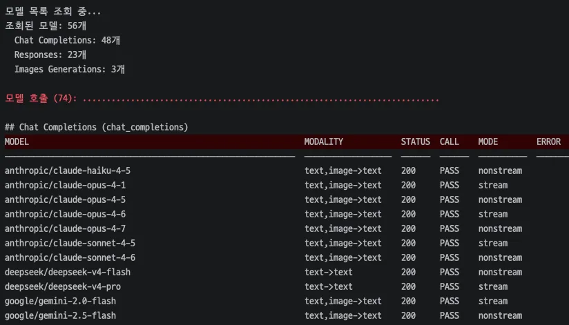Click the line 'Chat Completions: 48개'
This screenshot has width=569, height=325.
pyautogui.click(x=67, y=40)
